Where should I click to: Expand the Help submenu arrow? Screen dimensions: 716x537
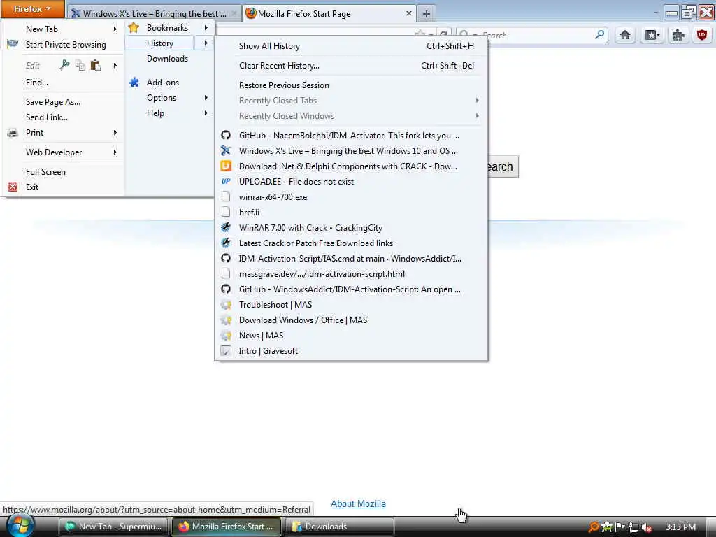point(206,113)
